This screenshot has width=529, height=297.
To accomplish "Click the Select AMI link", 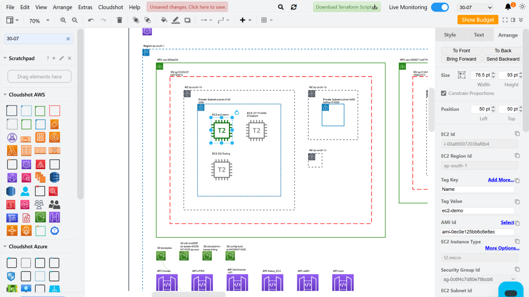I will (508, 222).
